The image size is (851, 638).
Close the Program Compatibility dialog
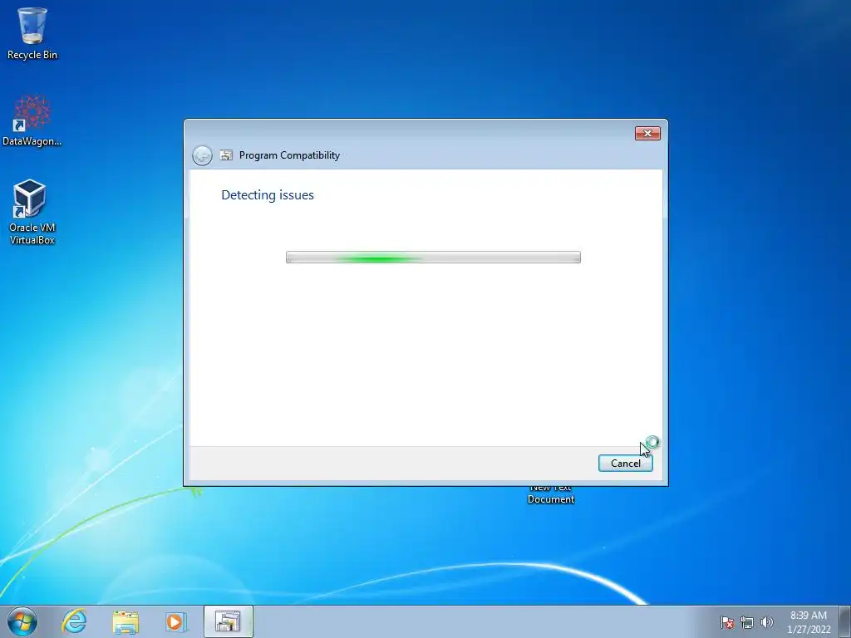(647, 133)
